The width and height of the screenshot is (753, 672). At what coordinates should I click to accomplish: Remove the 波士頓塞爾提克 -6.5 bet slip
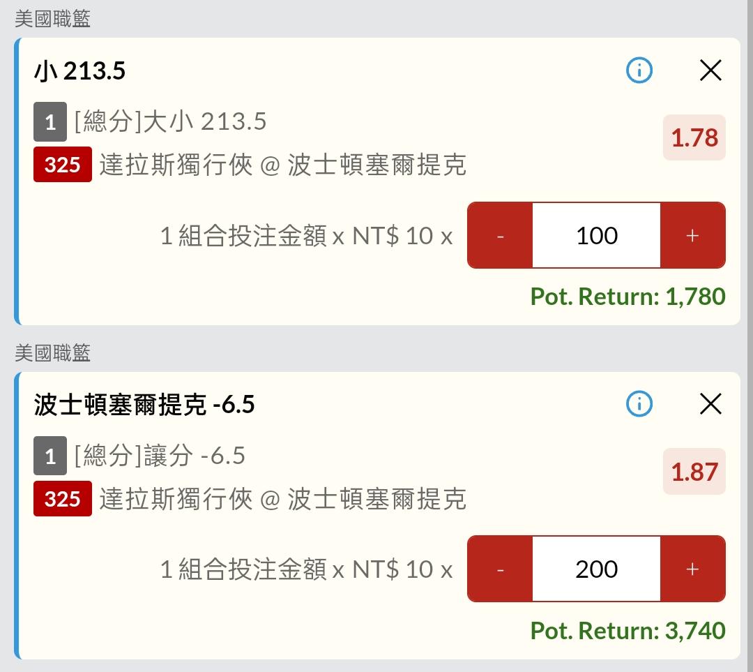[710, 403]
